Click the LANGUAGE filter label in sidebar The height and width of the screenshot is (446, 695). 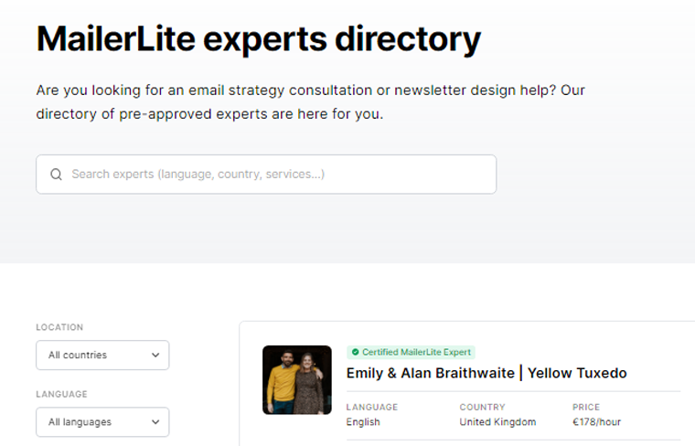coord(61,394)
